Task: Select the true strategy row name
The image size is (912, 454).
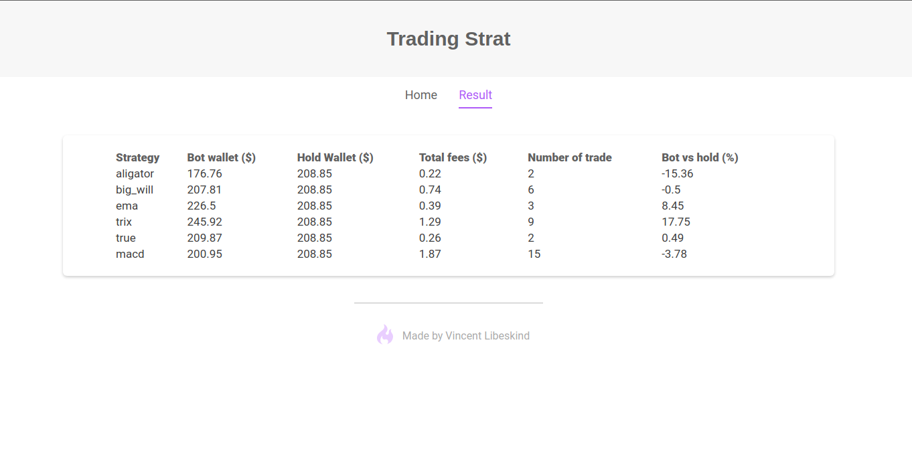Action: (126, 238)
